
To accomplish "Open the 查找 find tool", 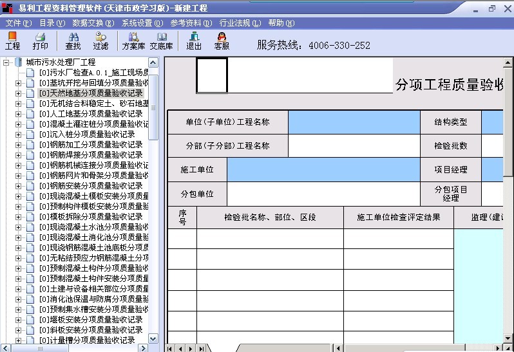I will (73, 41).
